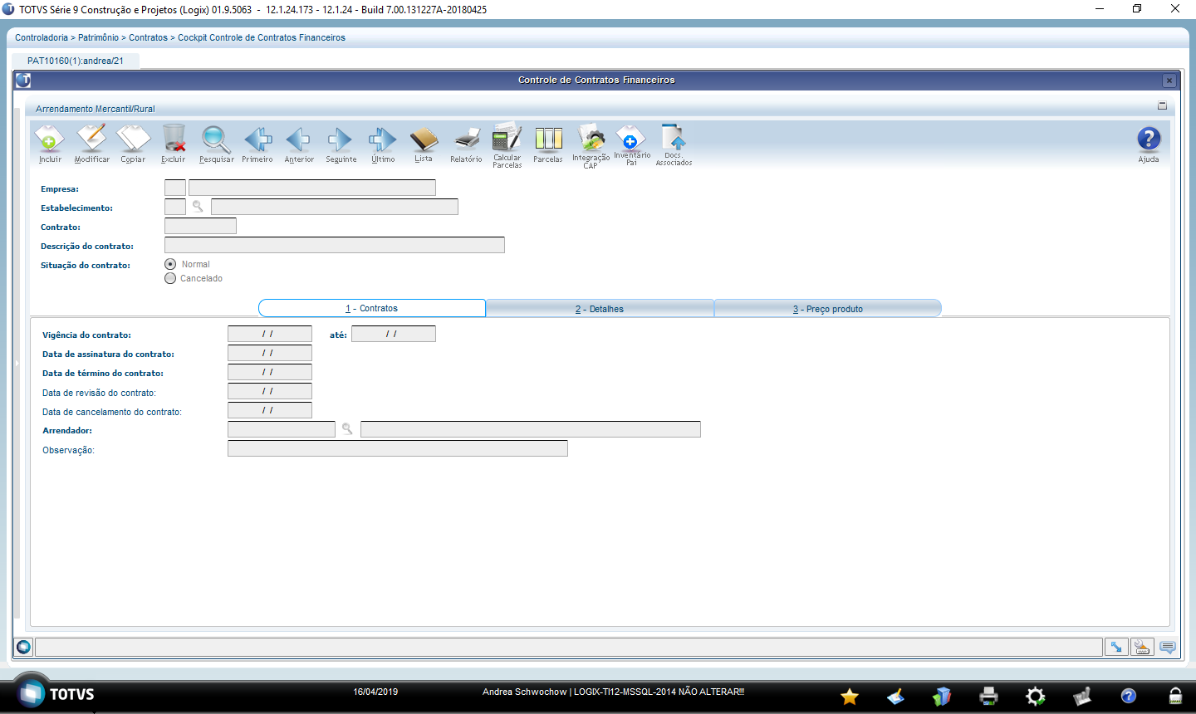The image size is (1196, 714).
Task: Click the Empresa name field
Action: coord(312,188)
